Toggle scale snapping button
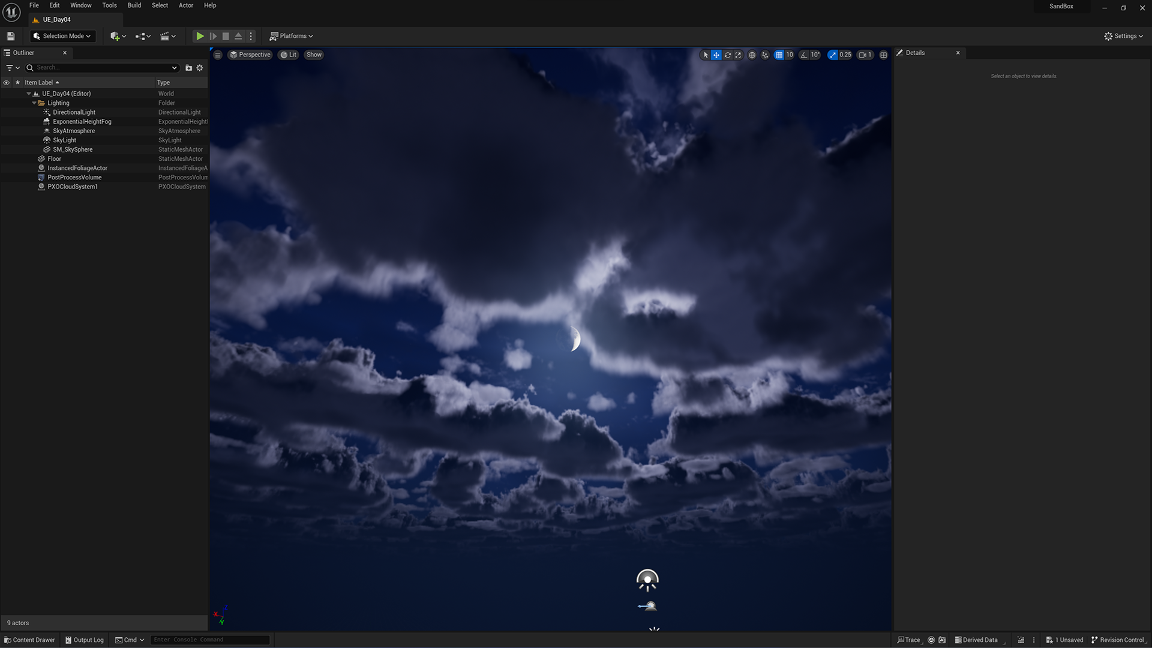The width and height of the screenshot is (1152, 648). 833,55
